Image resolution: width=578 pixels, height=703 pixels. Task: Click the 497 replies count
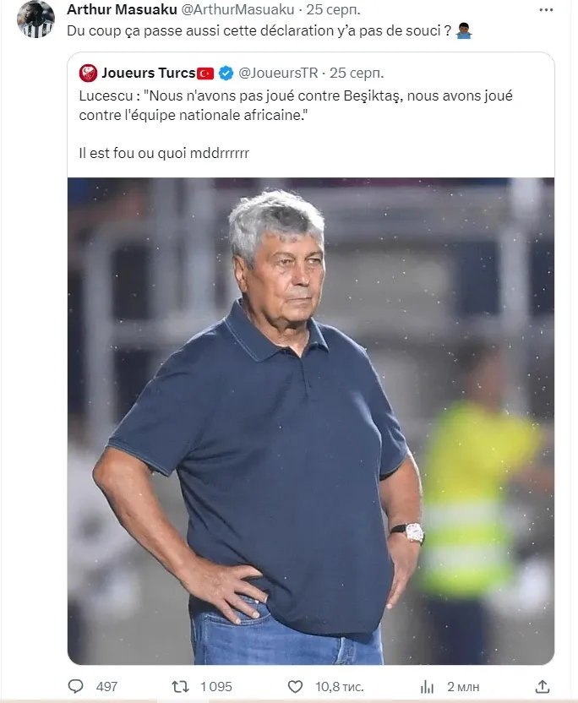[106, 686]
